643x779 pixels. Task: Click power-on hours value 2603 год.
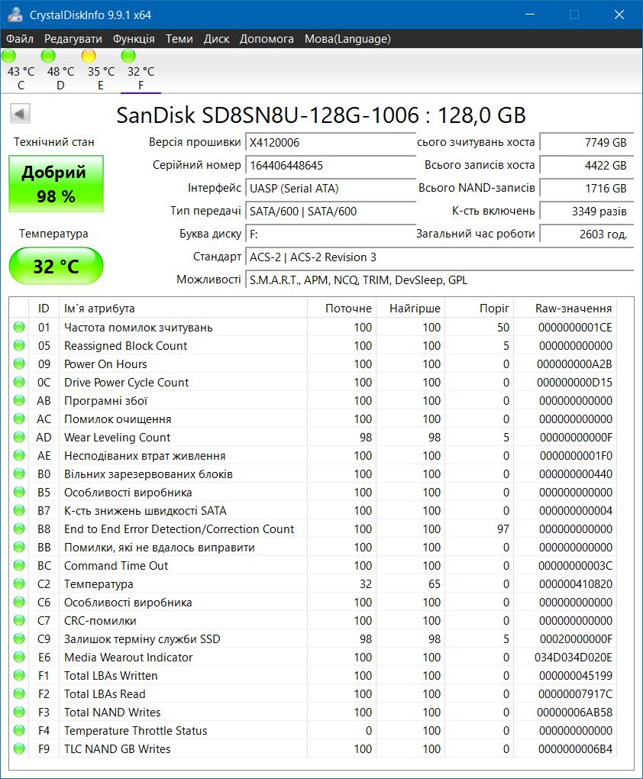tap(586, 234)
